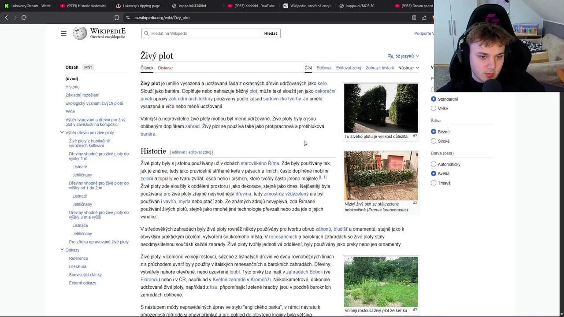Switch to Lukaverry Stream Kick tab

click(27, 6)
